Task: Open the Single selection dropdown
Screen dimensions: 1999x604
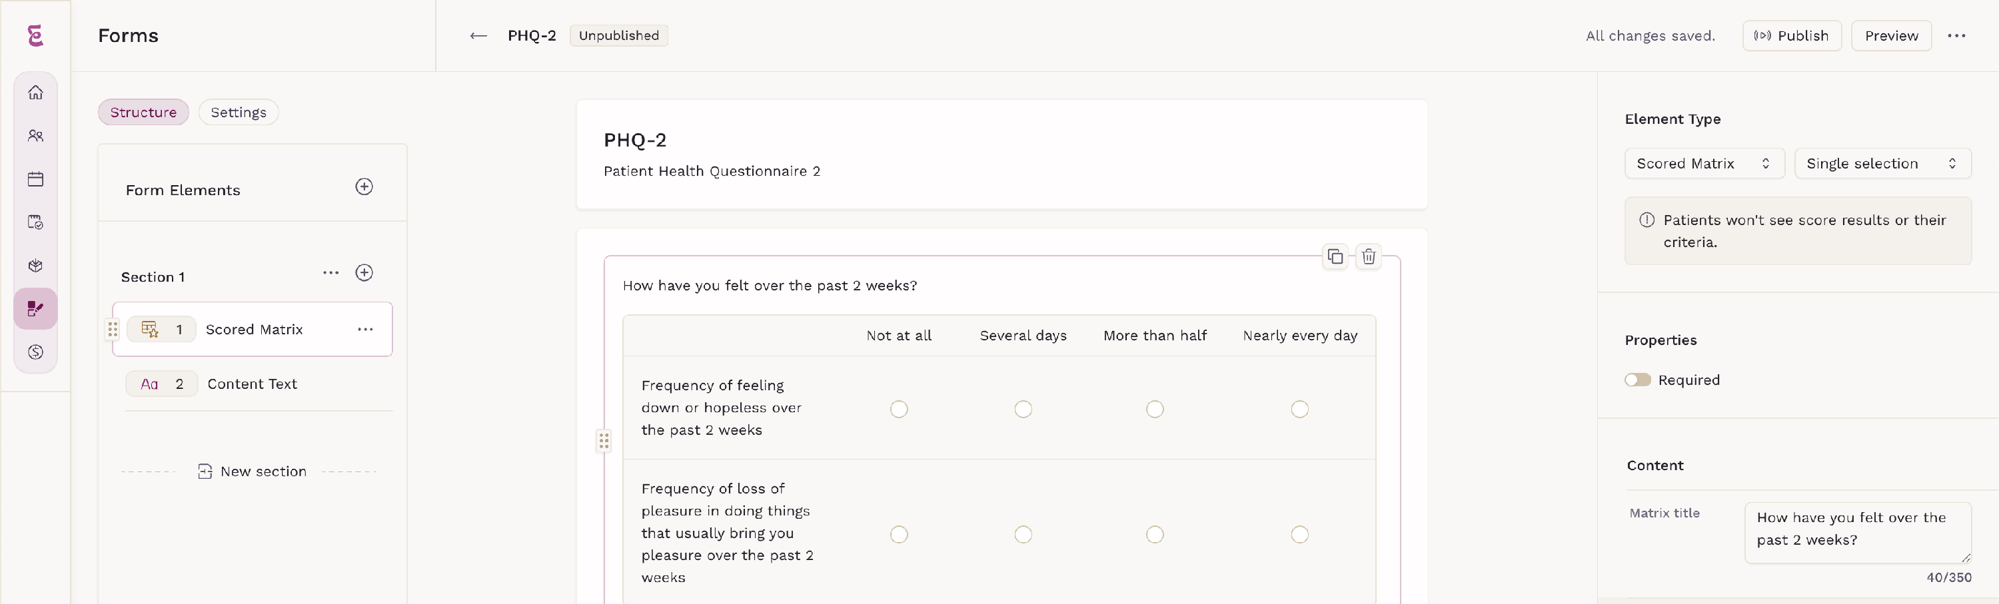Action: pos(1881,164)
